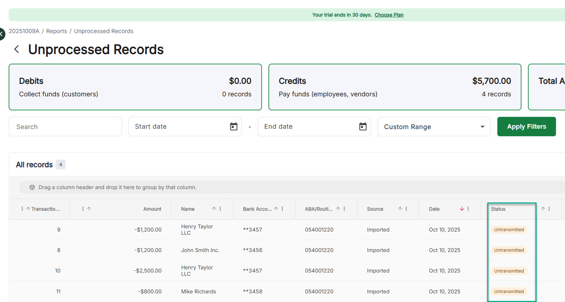
Task: Click into the Search field
Action: point(65,127)
